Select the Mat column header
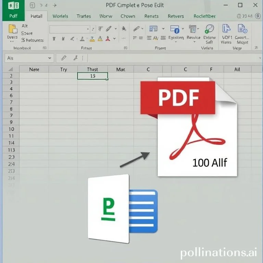 (121, 69)
